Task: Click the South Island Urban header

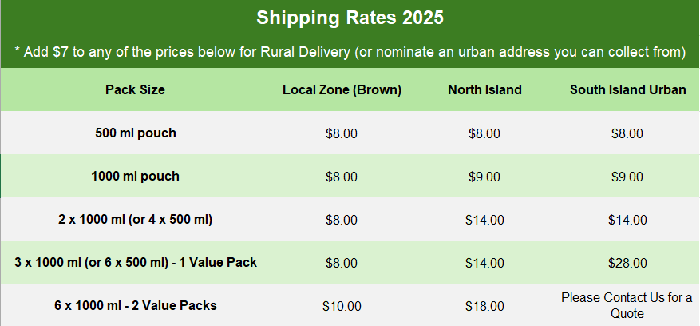Action: click(627, 89)
